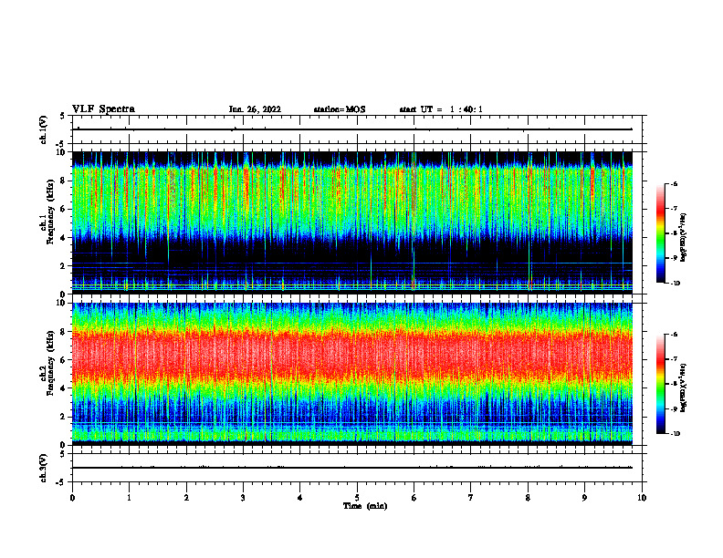Click the "5" minute tick on time axis
This screenshot has width=723, height=558.
coord(357,498)
